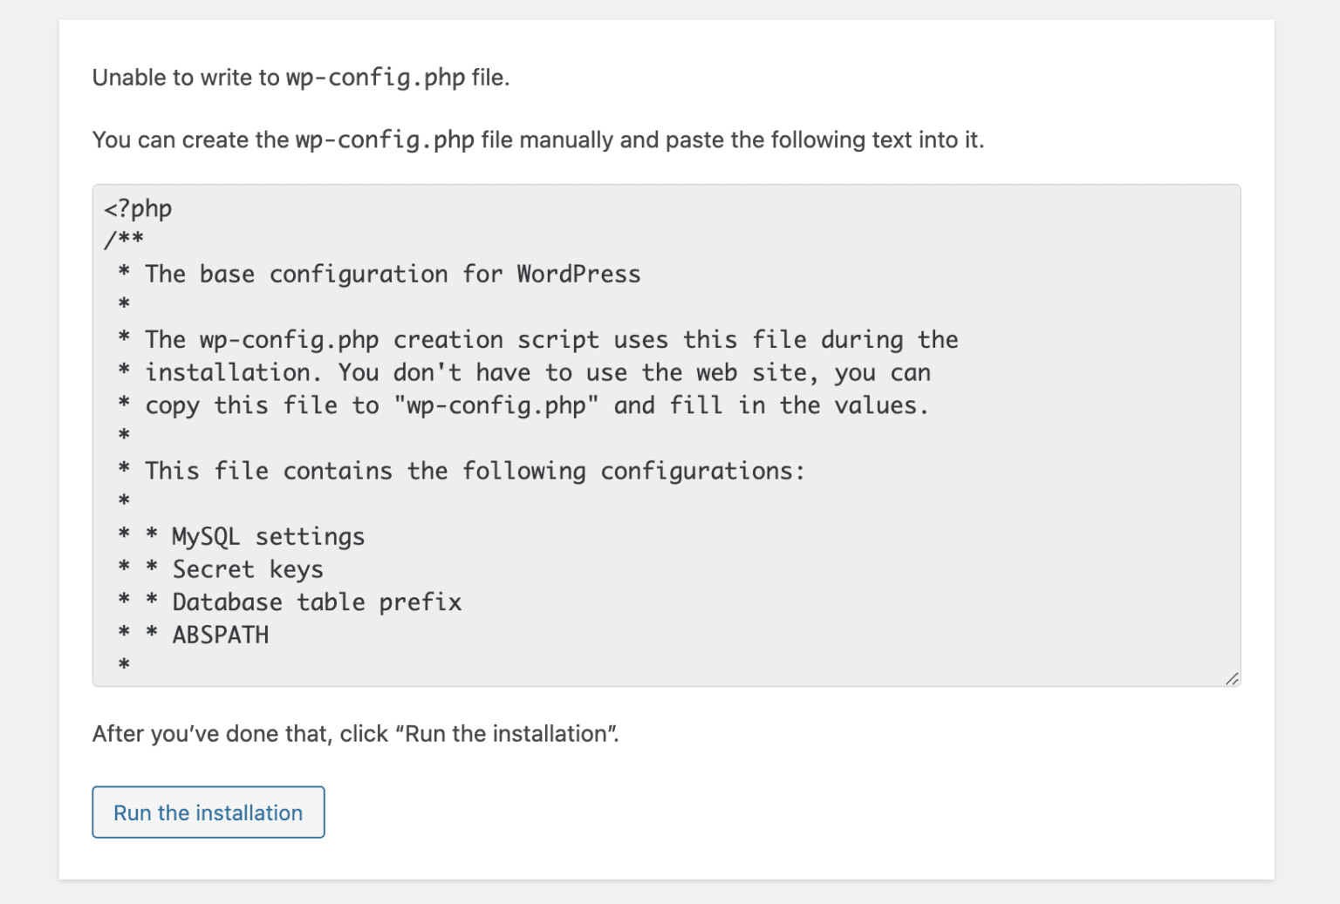1340x904 pixels.
Task: Click the This file contains configurations line
Action: point(461,471)
